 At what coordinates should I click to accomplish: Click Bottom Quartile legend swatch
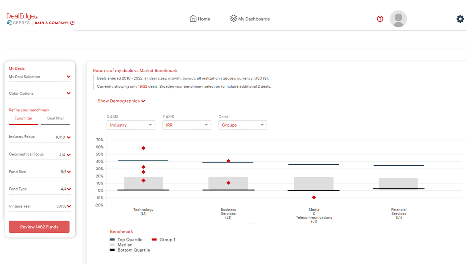(112, 250)
